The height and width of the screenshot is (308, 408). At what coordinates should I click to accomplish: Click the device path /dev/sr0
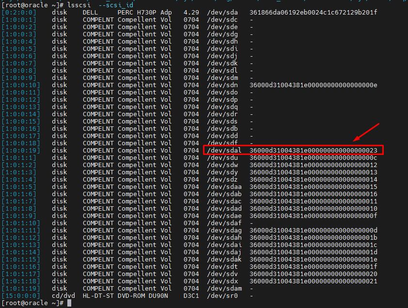click(222, 296)
